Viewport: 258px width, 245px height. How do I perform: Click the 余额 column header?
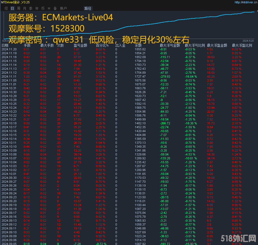(x=138, y=45)
